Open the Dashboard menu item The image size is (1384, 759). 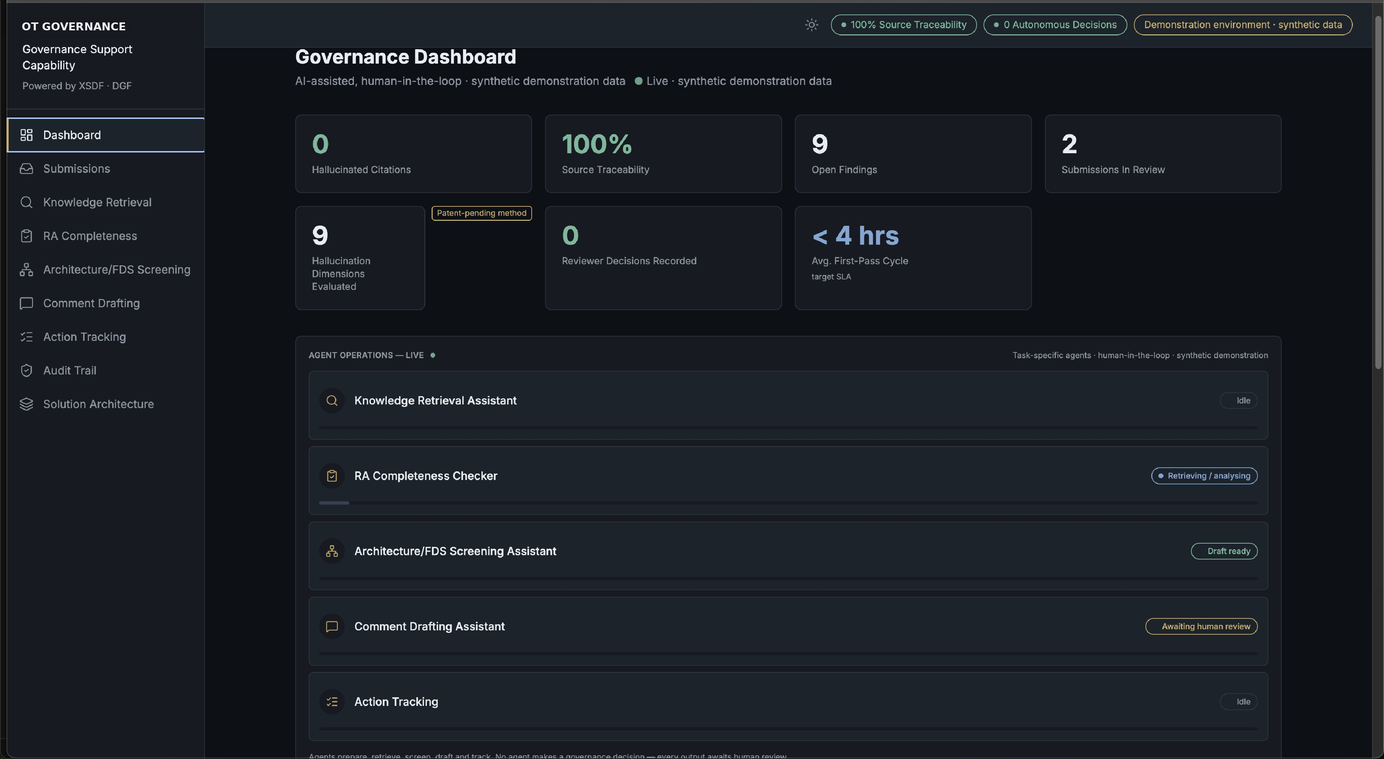point(106,135)
